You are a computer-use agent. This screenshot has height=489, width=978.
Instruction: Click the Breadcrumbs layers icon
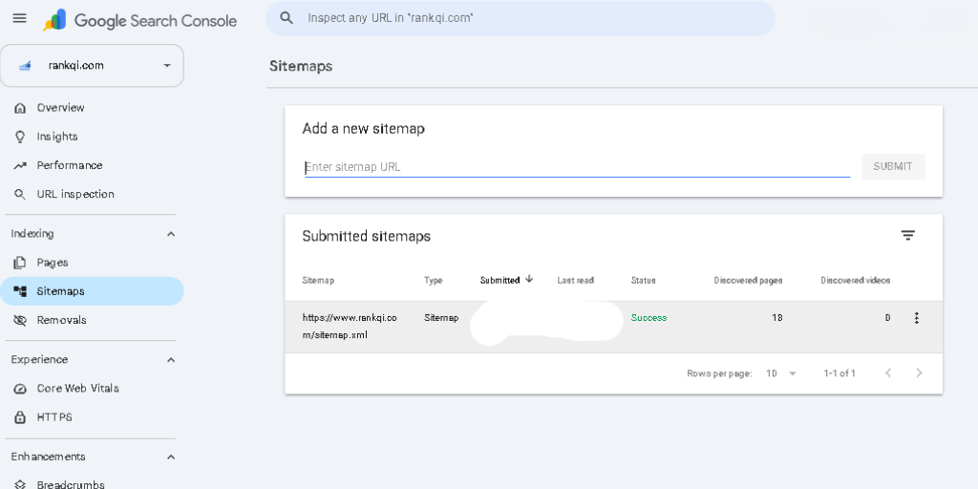pyautogui.click(x=20, y=484)
